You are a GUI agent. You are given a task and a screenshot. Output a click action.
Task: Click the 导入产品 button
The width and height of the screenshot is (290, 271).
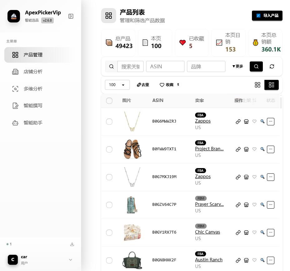coord(267,16)
